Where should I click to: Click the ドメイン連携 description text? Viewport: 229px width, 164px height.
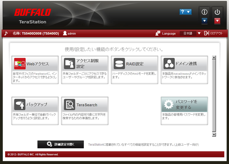point(184,75)
